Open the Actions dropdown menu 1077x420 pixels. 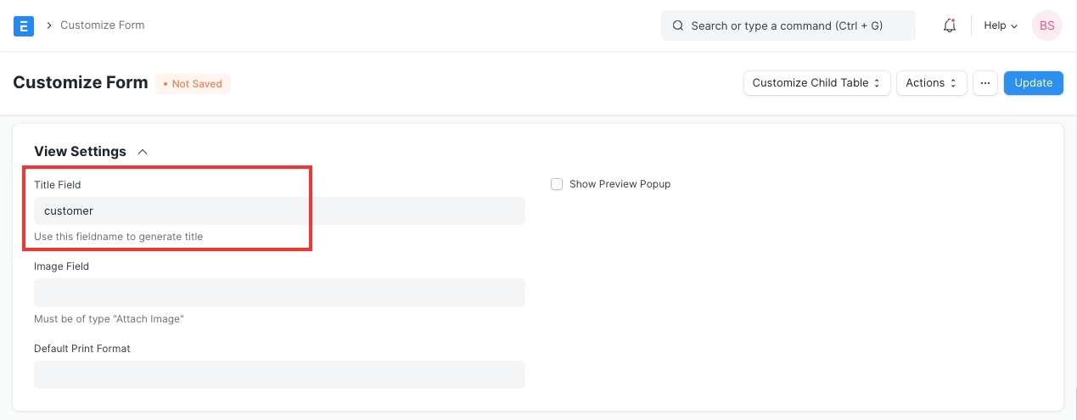(x=931, y=83)
